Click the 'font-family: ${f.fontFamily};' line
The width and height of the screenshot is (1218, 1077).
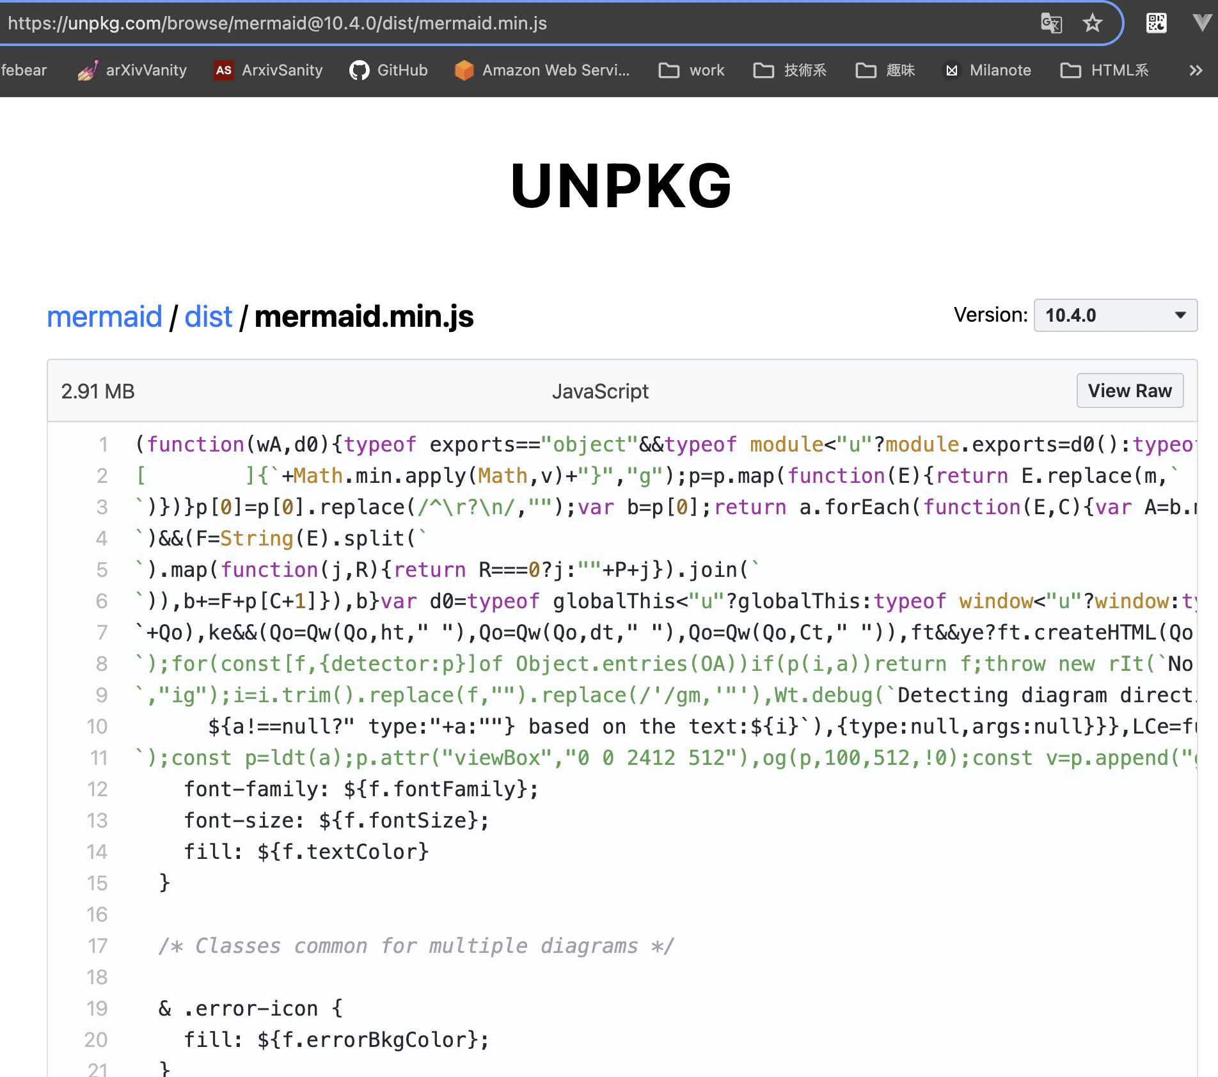pyautogui.click(x=361, y=789)
